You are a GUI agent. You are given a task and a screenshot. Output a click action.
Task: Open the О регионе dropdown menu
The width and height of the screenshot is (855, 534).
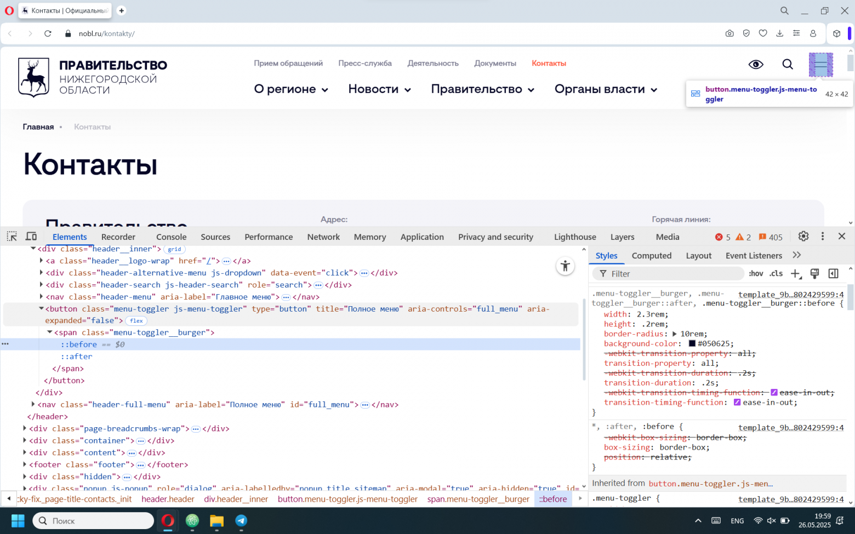pyautogui.click(x=291, y=89)
